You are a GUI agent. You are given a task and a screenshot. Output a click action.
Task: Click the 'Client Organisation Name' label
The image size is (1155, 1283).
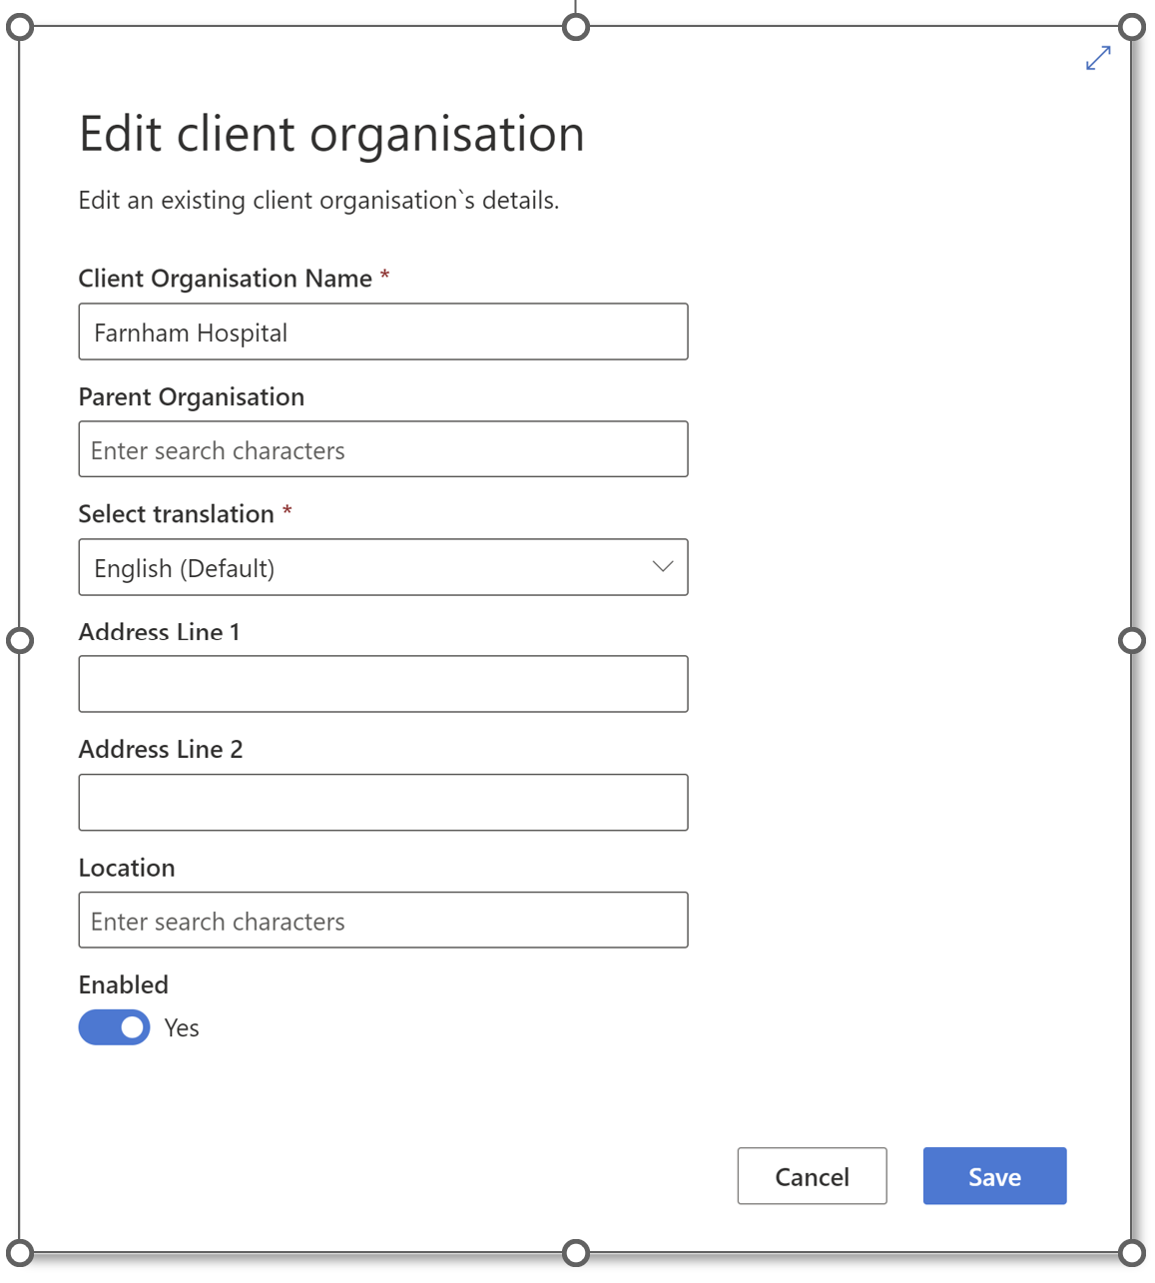click(x=226, y=279)
